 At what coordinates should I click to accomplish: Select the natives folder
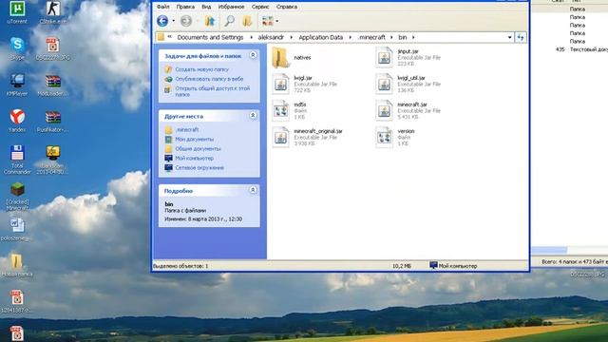coord(292,57)
